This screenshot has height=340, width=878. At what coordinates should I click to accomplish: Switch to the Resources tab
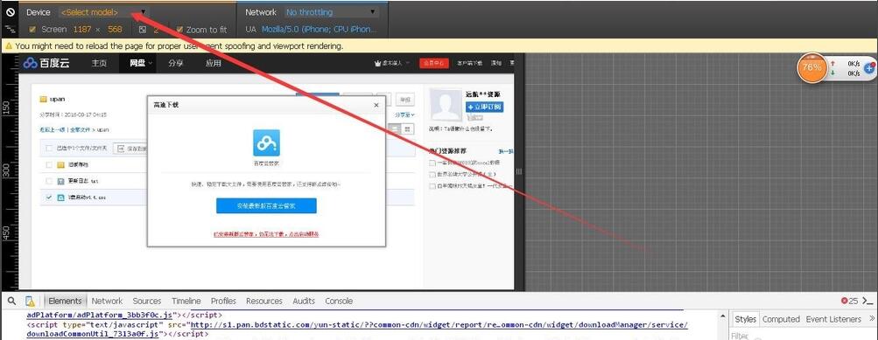(264, 301)
